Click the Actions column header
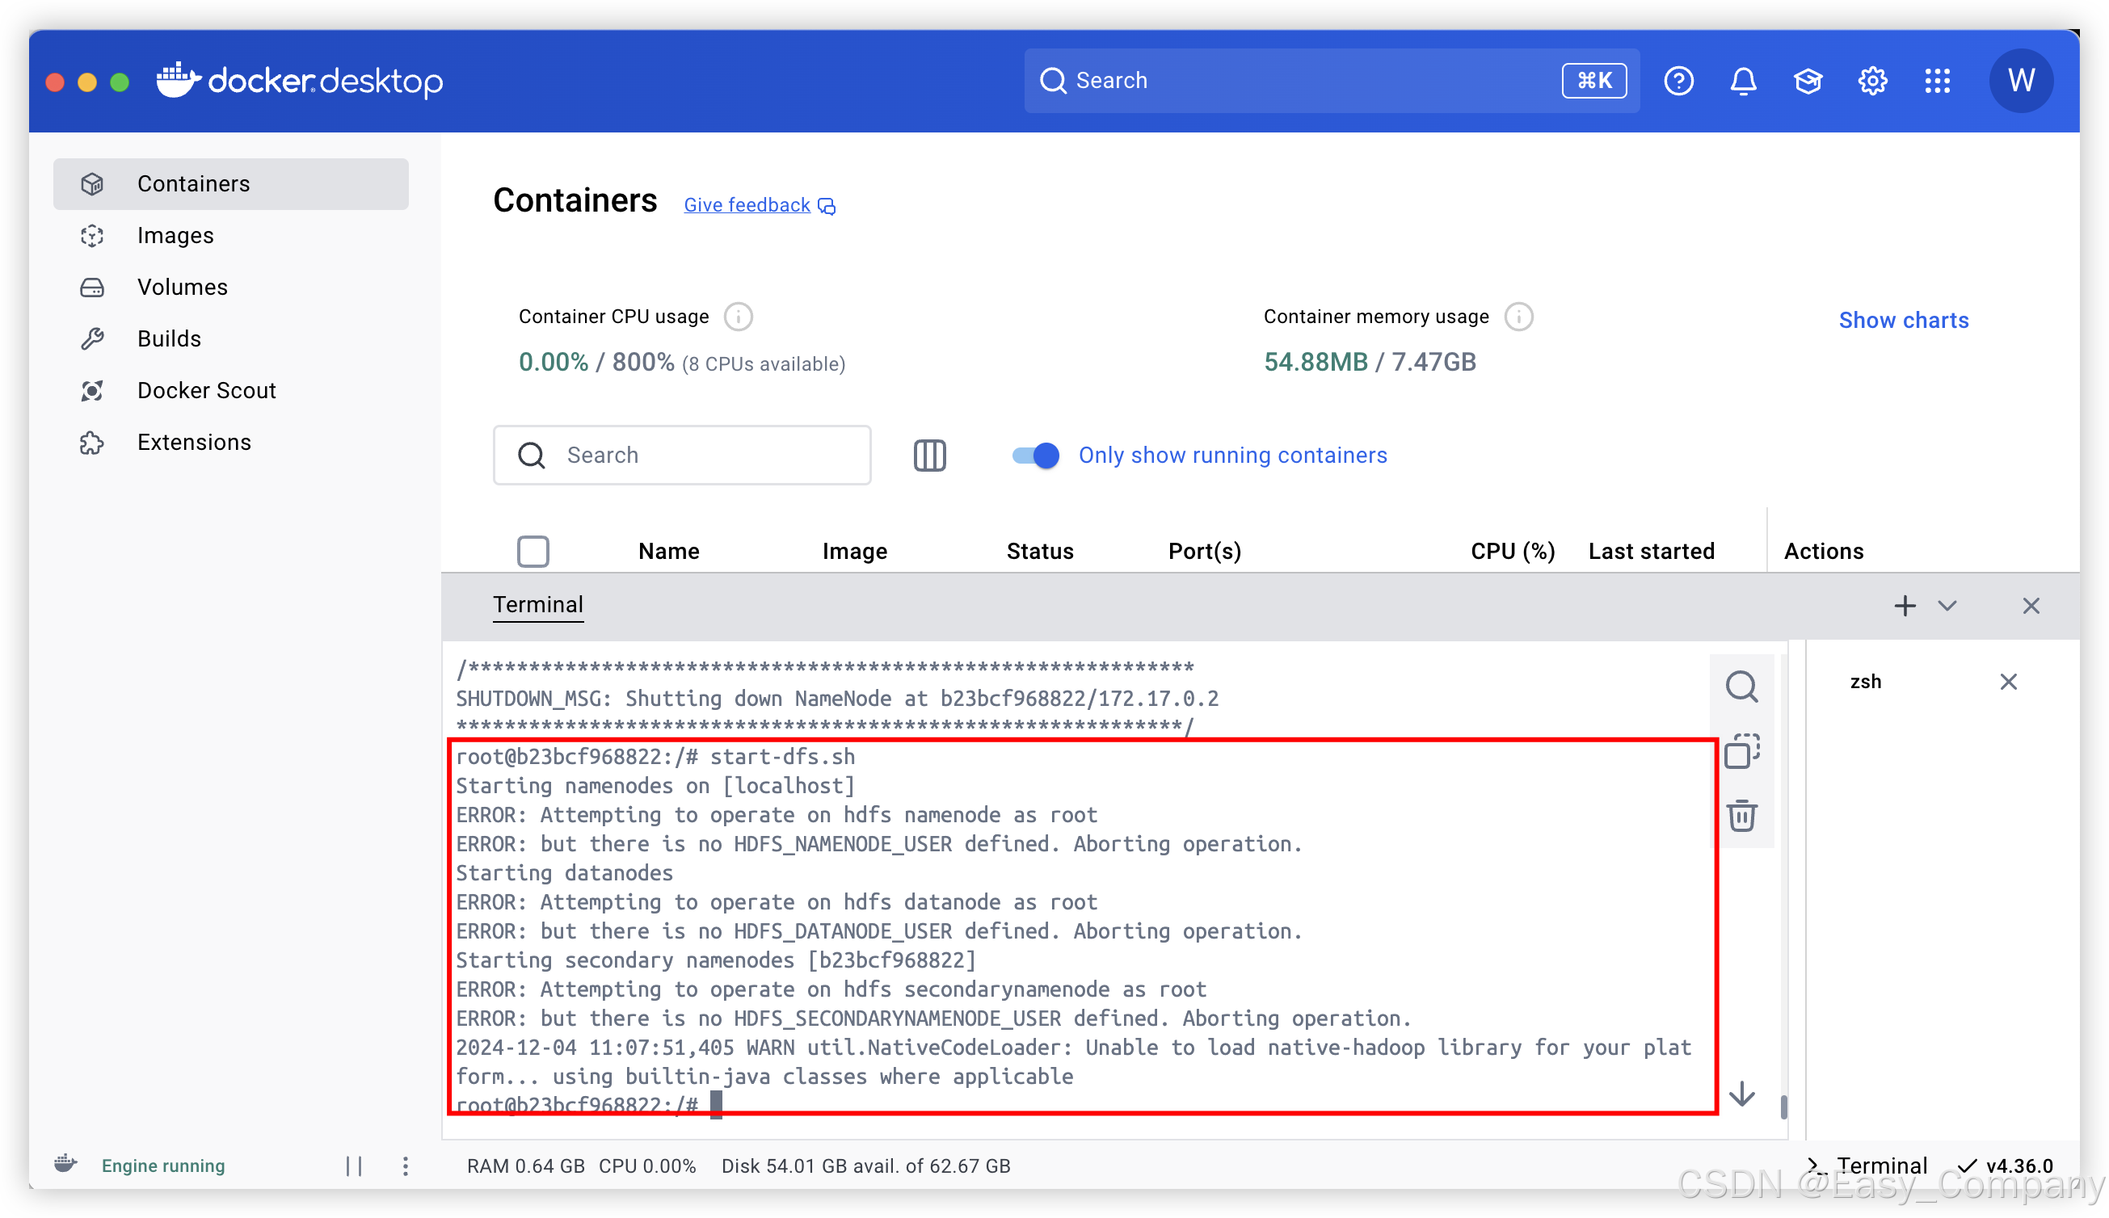Screen dimensions: 2109x1218 pyautogui.click(x=1823, y=552)
